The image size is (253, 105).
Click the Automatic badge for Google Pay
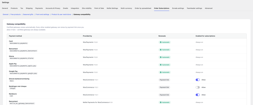[x=165, y=72]
